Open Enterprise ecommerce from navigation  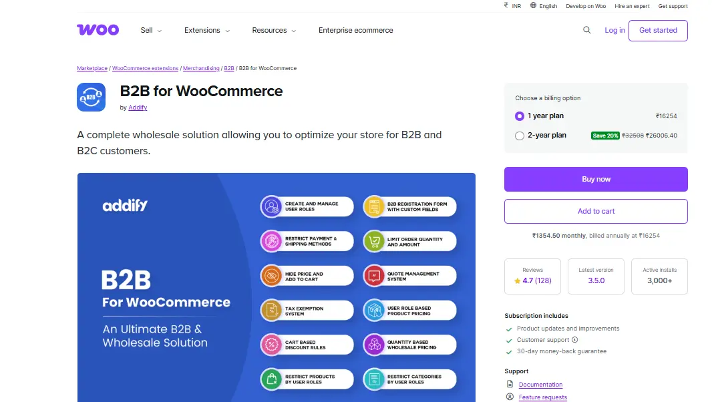point(355,30)
